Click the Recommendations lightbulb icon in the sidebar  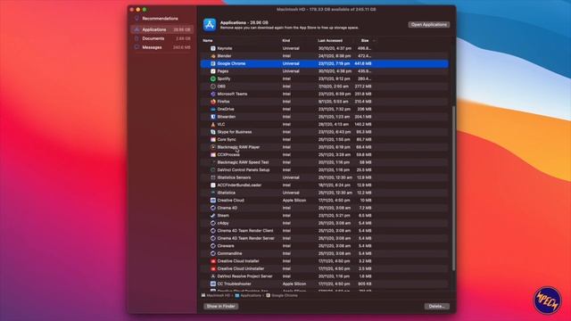pyautogui.click(x=137, y=18)
